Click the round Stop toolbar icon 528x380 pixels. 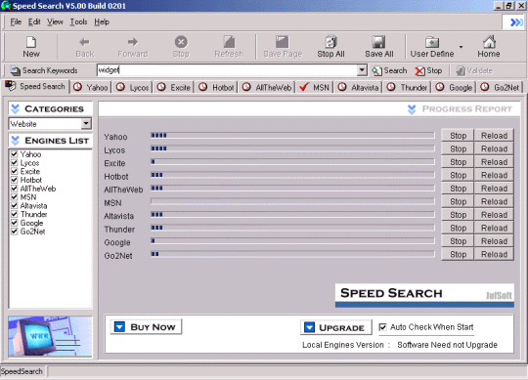coord(181,42)
